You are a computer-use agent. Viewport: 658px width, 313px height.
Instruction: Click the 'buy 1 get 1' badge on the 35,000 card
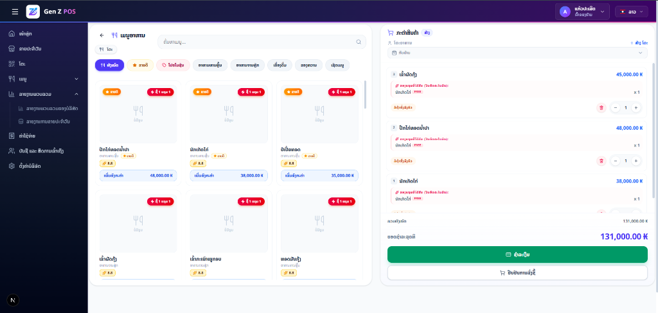342,92
